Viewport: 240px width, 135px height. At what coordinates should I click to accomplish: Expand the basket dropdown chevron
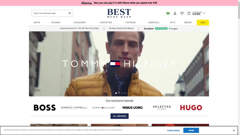coord(204,13)
